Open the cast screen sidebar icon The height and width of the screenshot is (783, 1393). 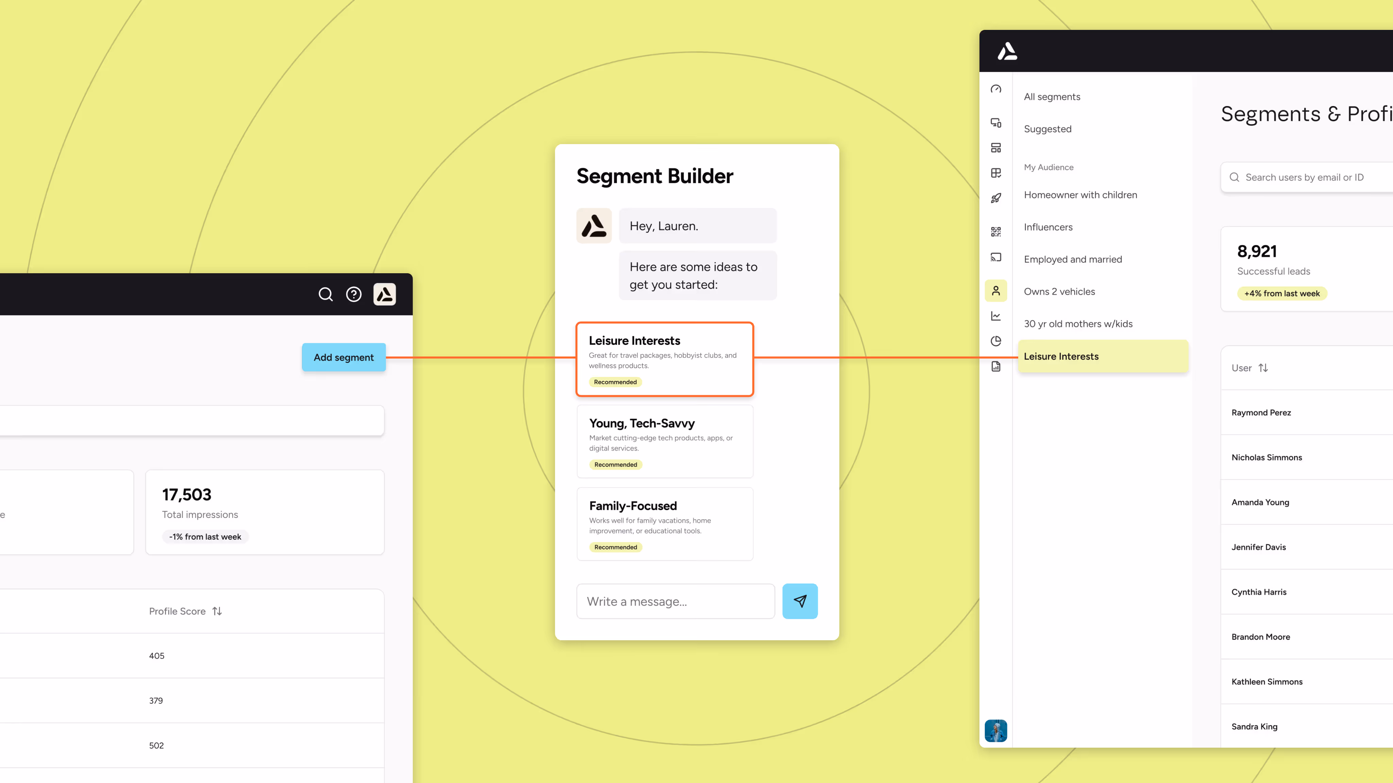pyautogui.click(x=995, y=257)
